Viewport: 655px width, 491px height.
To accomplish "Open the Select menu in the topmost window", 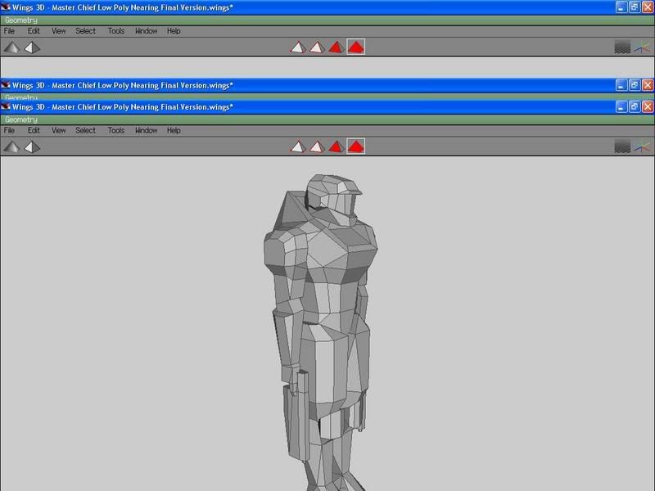I will click(x=86, y=31).
